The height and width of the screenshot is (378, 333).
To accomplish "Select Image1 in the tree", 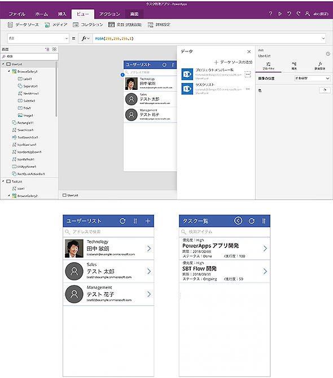I will [x=25, y=115].
